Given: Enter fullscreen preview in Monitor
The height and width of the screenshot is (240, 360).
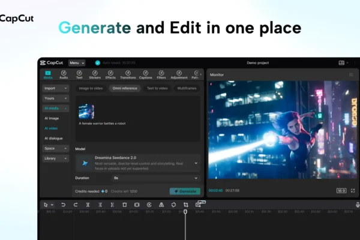Looking at the screenshot, I should point(353,190).
